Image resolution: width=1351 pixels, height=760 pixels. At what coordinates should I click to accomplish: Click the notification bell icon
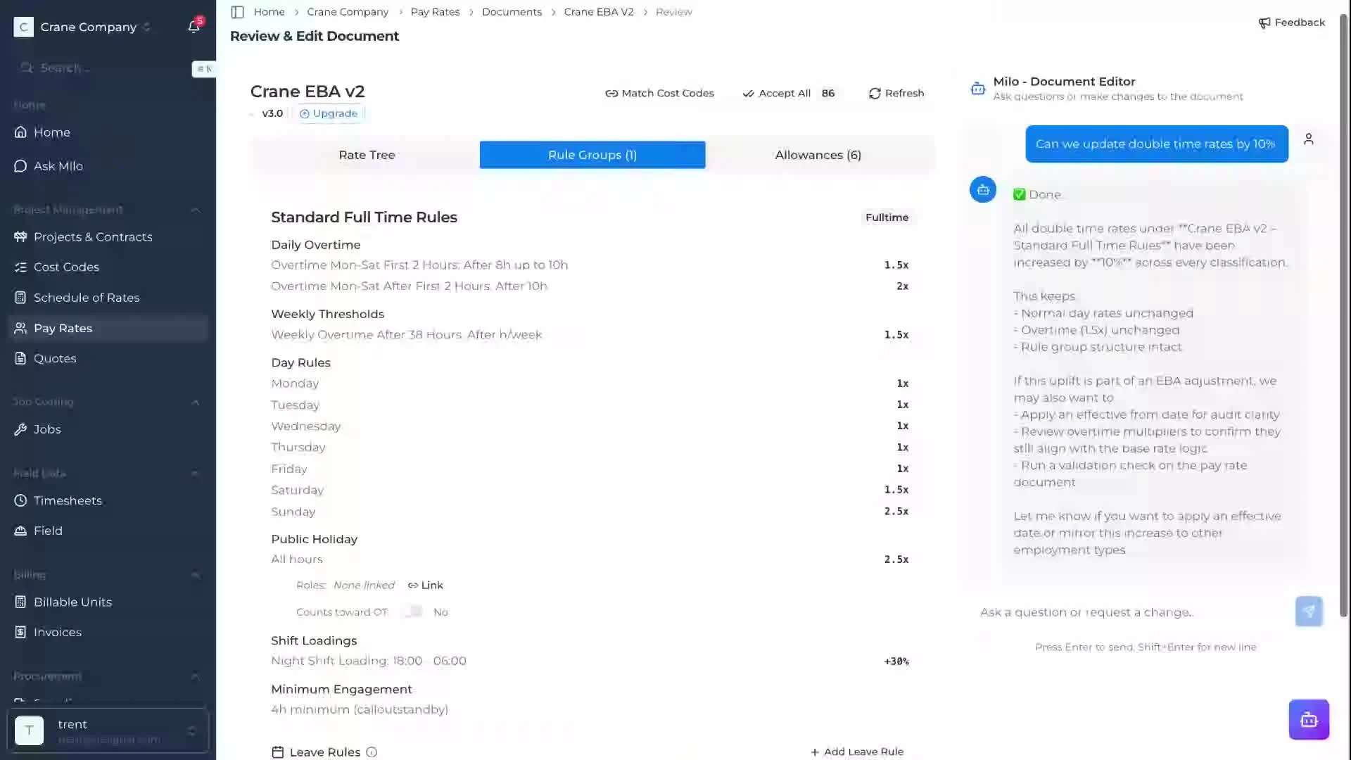coord(194,27)
